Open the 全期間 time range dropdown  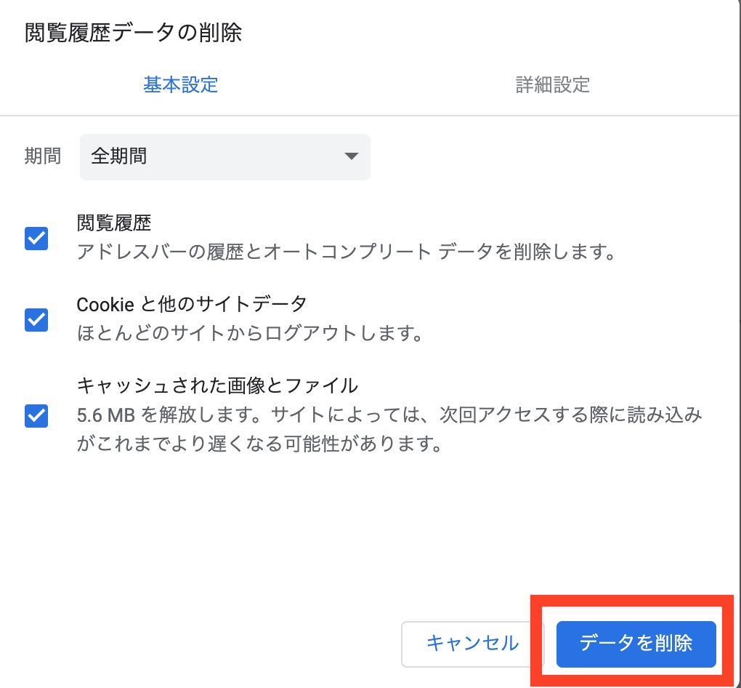pos(224,156)
